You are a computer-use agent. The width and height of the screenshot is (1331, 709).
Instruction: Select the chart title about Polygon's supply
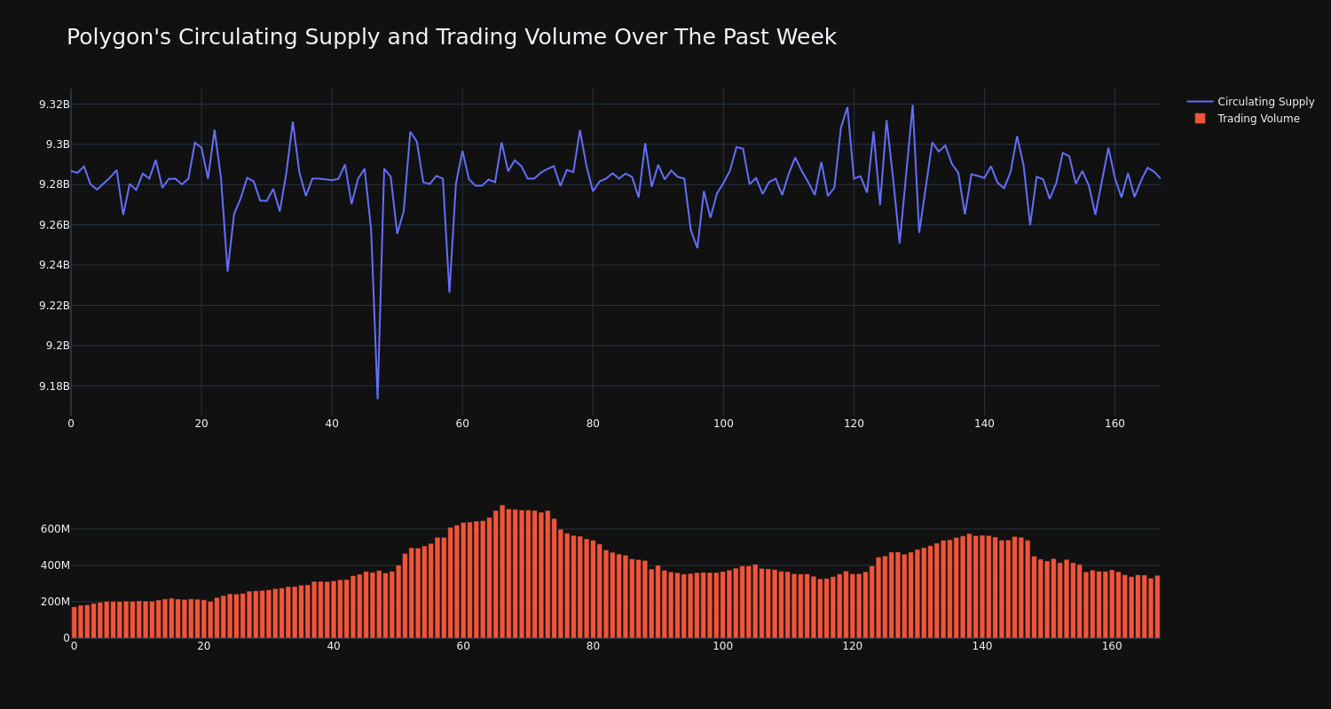click(x=452, y=37)
